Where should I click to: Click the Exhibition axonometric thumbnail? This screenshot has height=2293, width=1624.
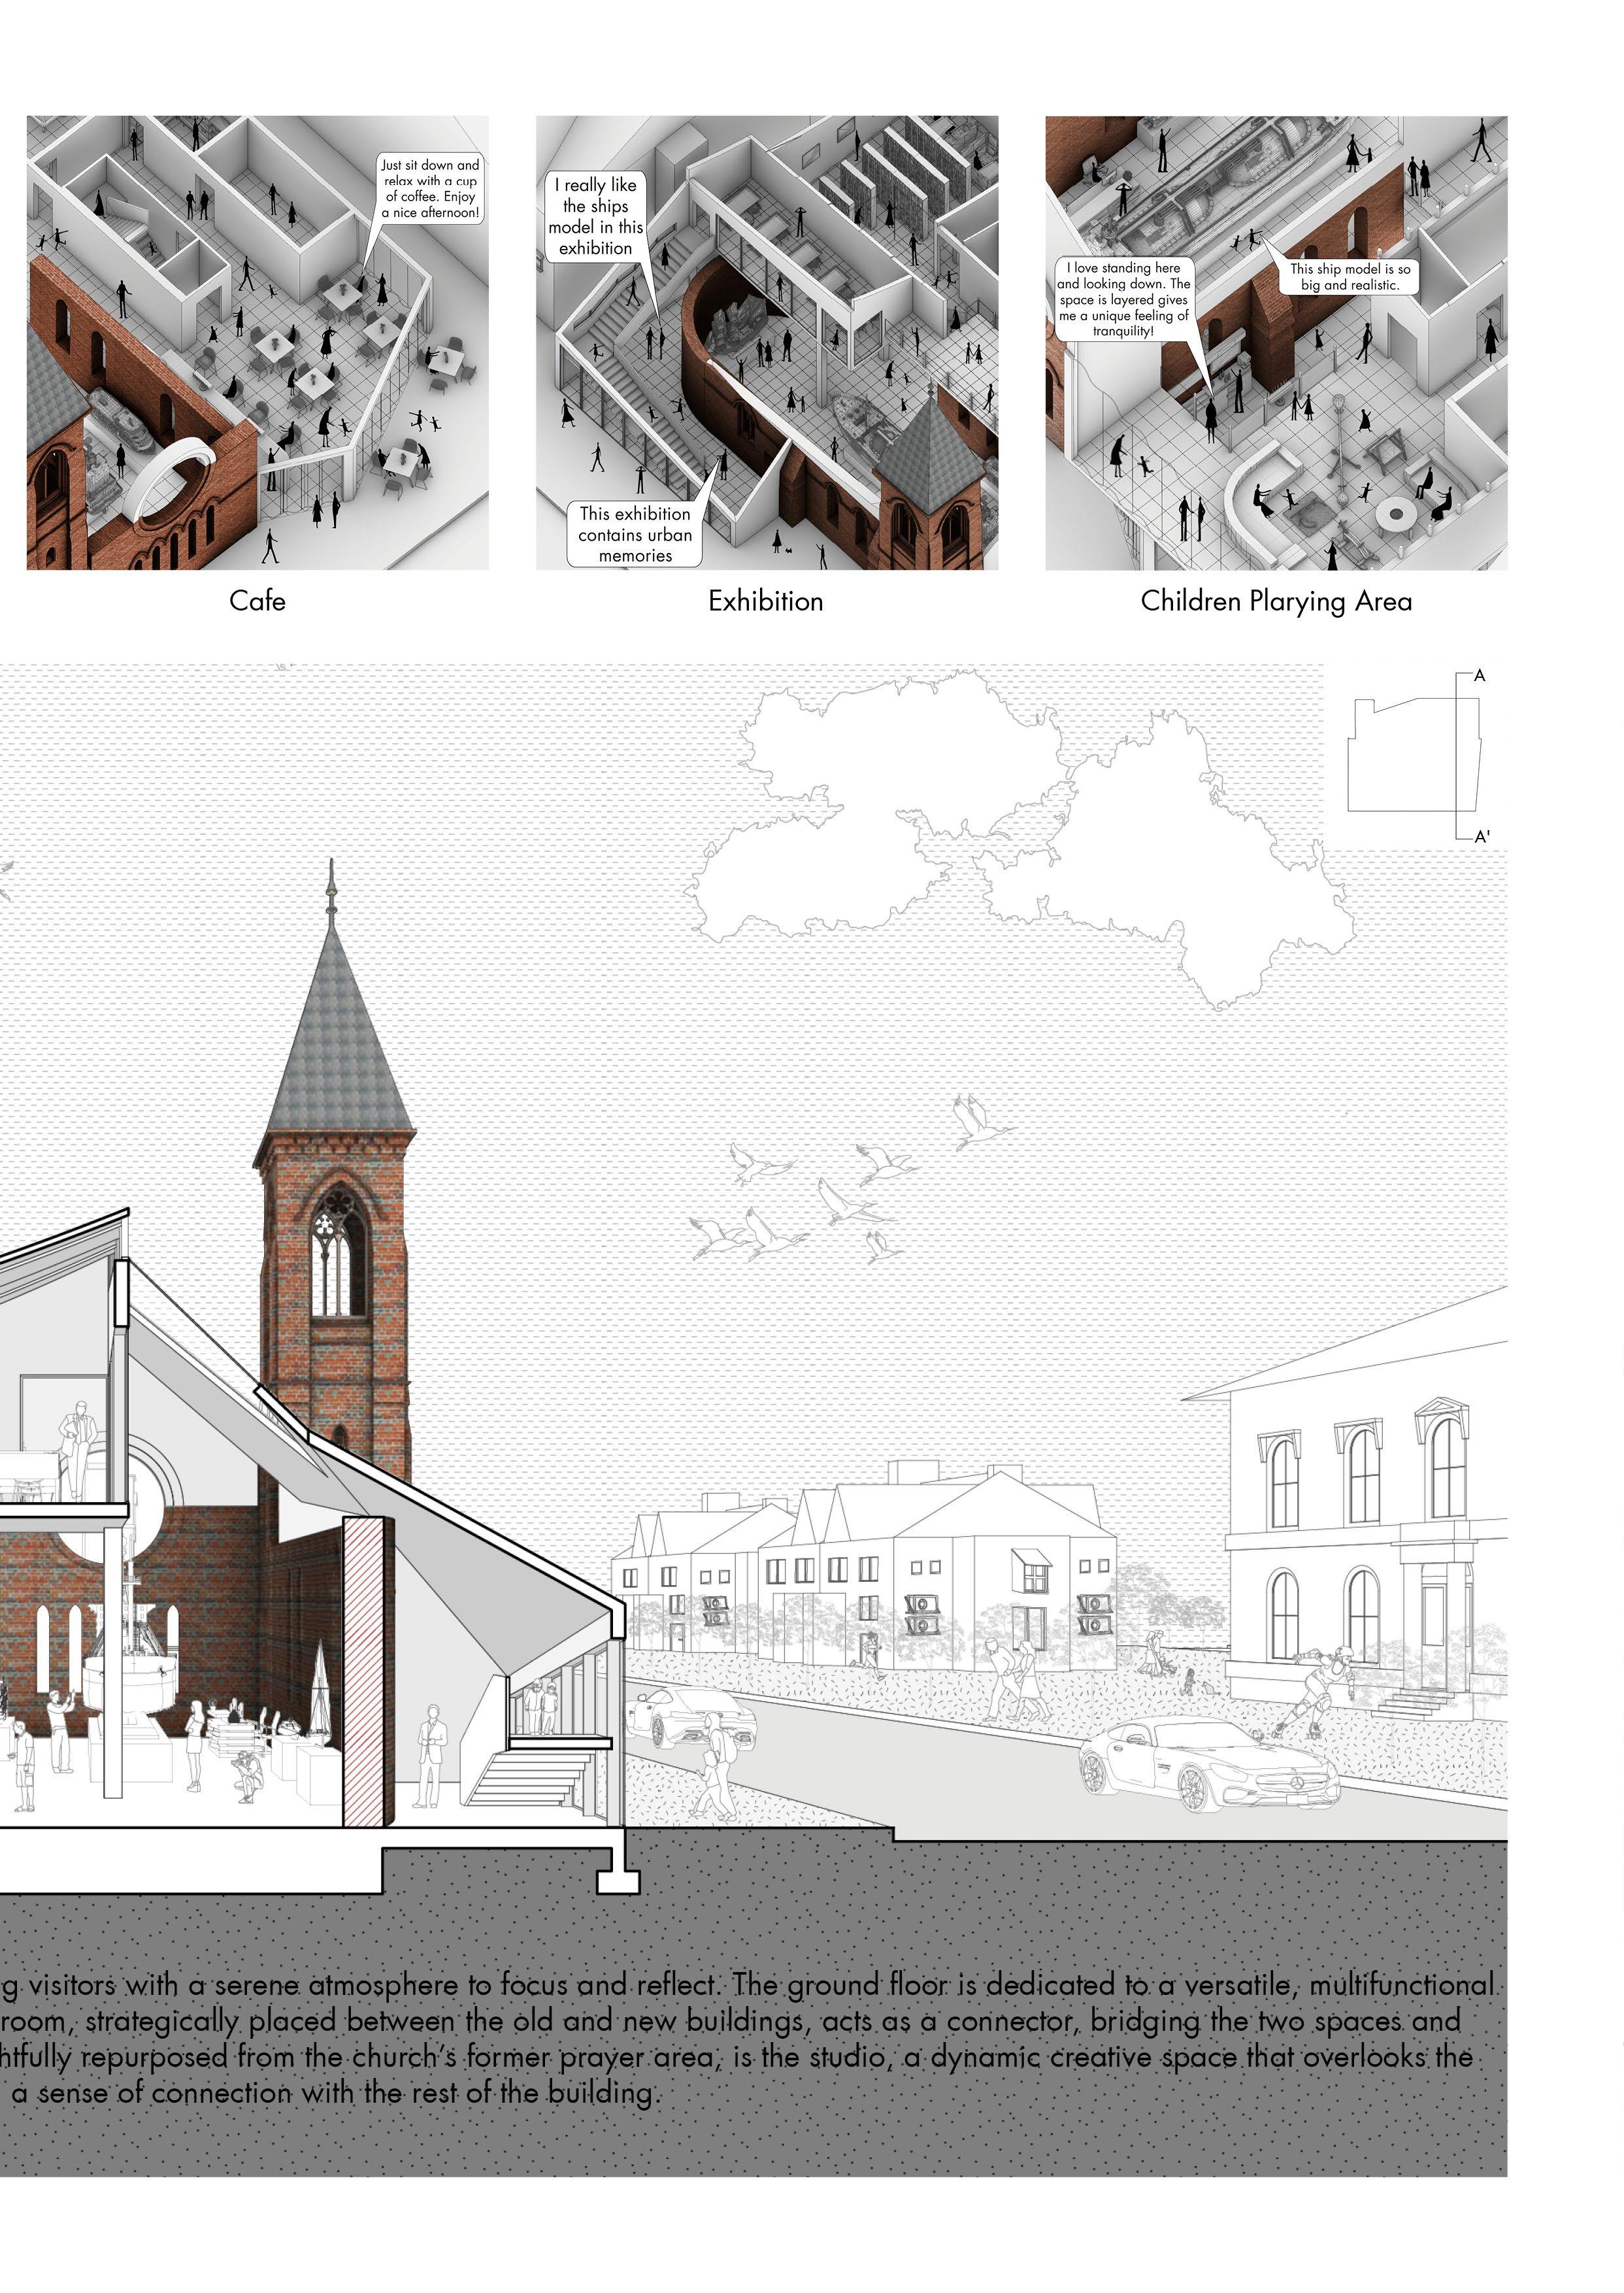coord(766,342)
